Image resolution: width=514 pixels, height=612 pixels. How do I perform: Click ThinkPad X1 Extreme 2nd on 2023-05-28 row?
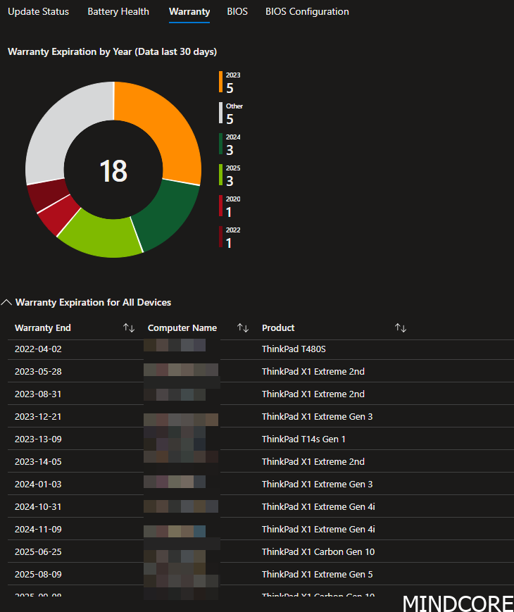[x=313, y=372]
